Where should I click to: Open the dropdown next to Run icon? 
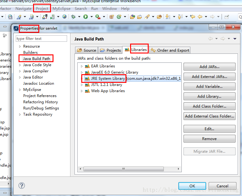91,17
